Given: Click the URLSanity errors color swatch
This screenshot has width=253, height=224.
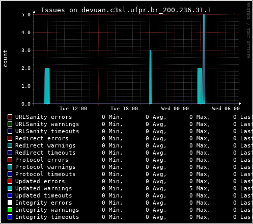Looking at the screenshot, I should pos(10,117).
